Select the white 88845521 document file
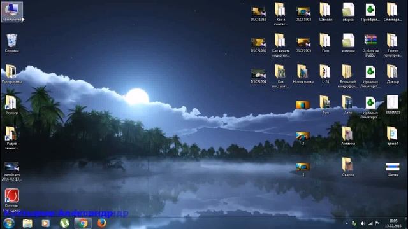Screen dimensions: 408x229 [x=393, y=105]
